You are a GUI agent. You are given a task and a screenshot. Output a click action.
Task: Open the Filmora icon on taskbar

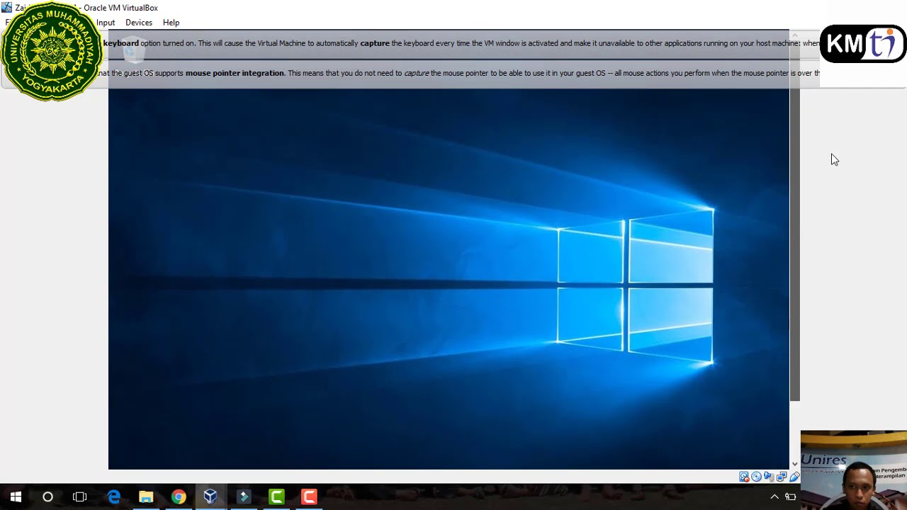pos(243,497)
